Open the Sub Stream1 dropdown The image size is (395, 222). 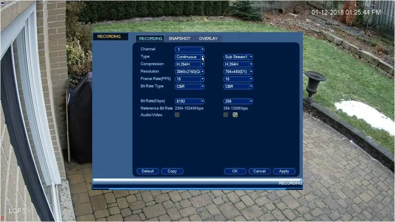(238, 57)
